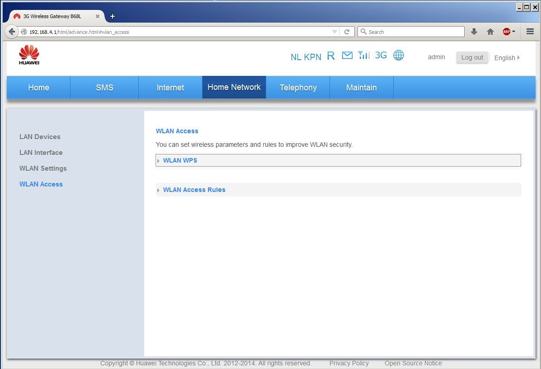The image size is (541, 369).
Task: Expand the WLAN WPS section
Action: (x=180, y=160)
